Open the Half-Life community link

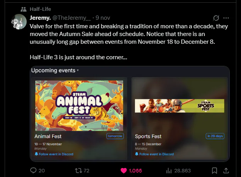(40, 9)
